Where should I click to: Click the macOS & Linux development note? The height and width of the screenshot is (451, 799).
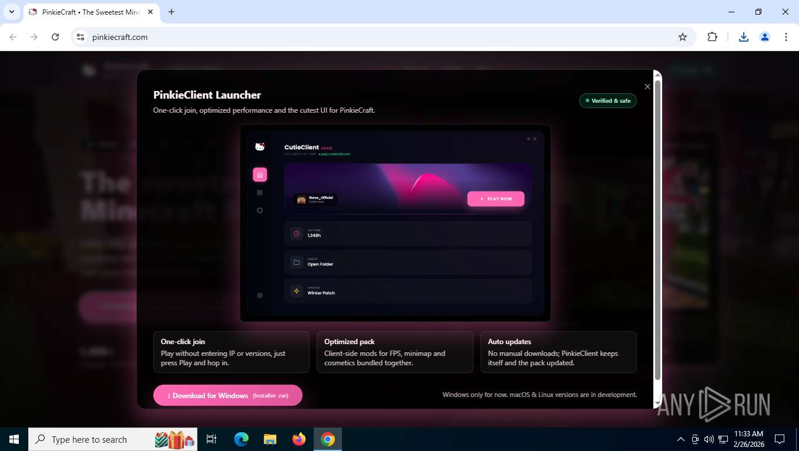point(539,395)
